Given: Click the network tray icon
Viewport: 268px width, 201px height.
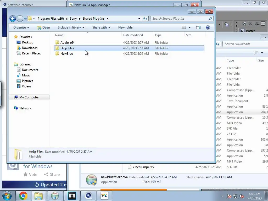Looking at the screenshot, I should tap(235, 196).
